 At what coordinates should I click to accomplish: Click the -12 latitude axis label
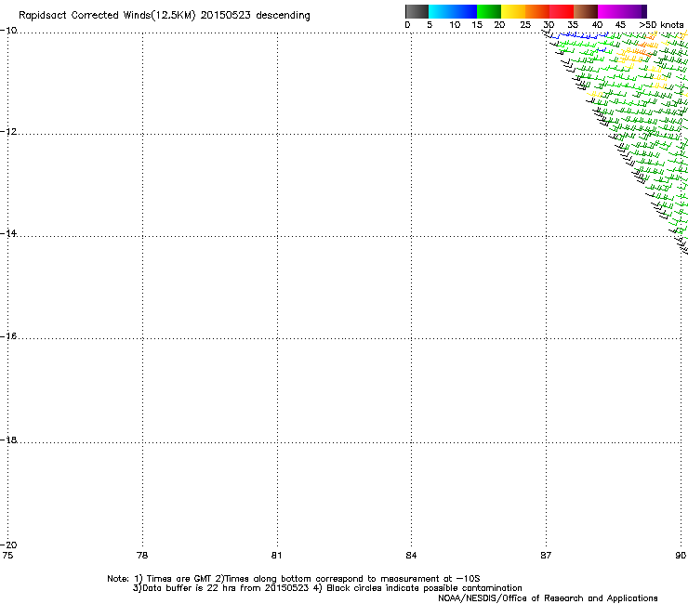point(8,132)
